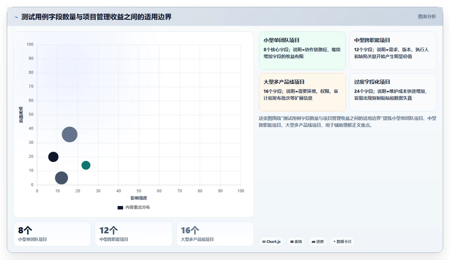Select the 进度 tag chip
The width and height of the screenshot is (450, 260).
(x=318, y=242)
